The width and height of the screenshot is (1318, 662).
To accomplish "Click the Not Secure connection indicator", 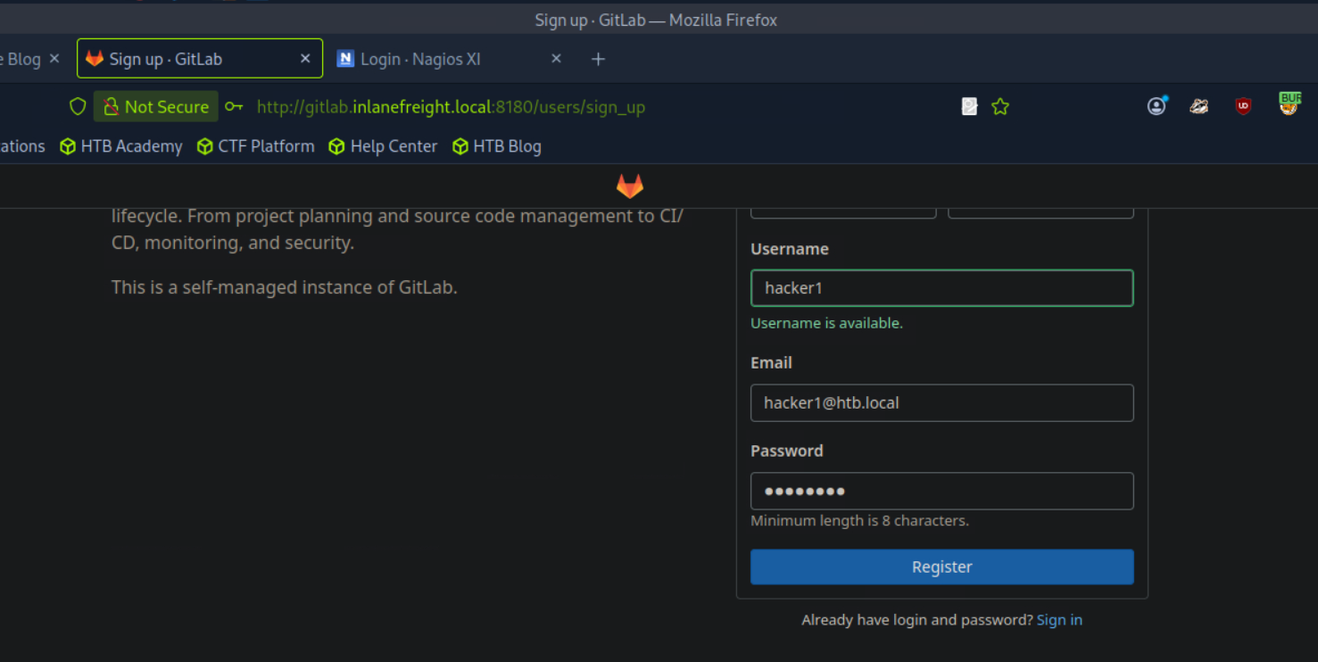I will point(156,107).
